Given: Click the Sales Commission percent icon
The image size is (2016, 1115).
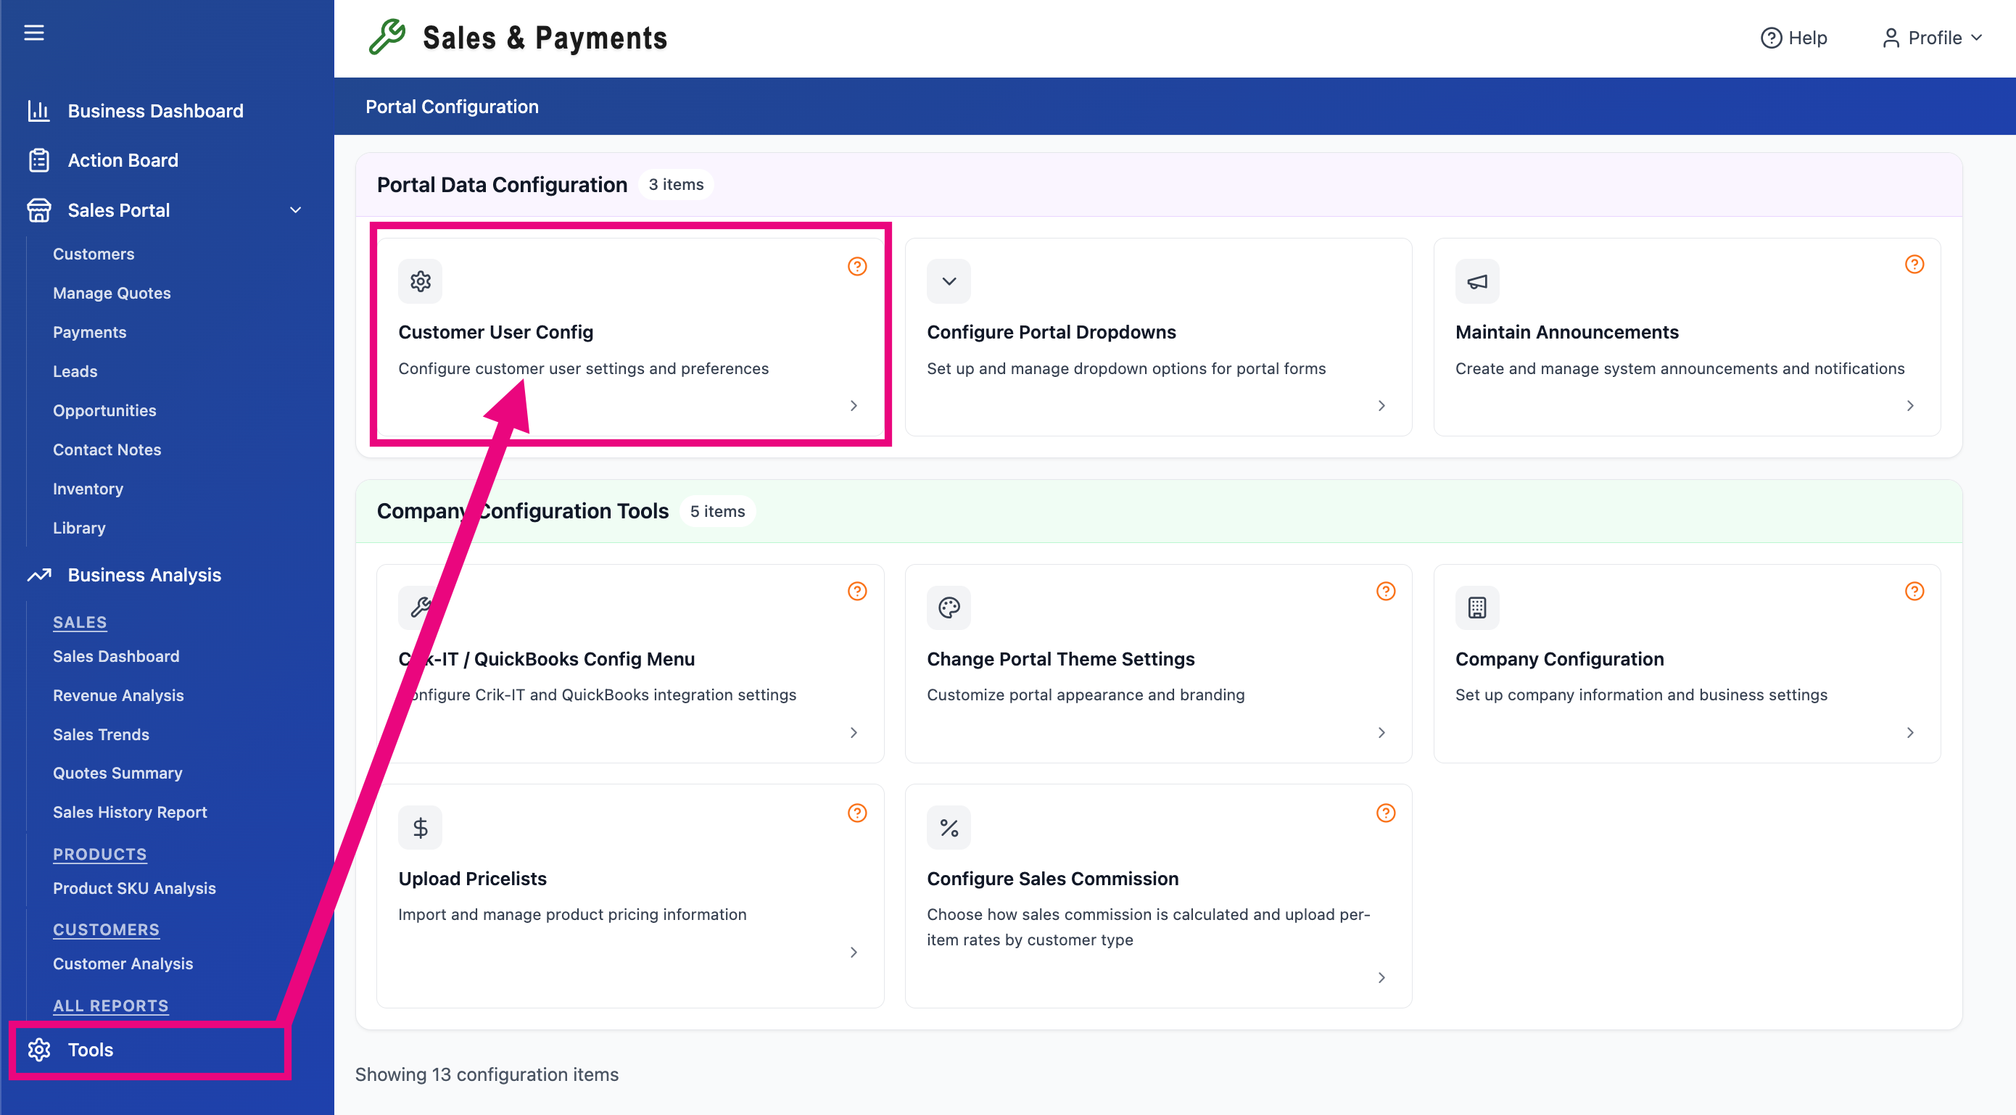Looking at the screenshot, I should 949,827.
